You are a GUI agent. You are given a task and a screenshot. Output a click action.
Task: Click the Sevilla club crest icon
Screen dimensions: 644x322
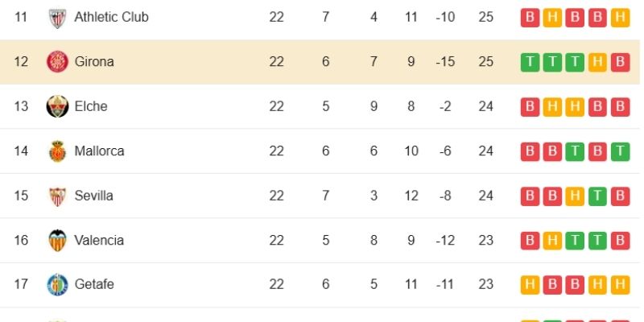(x=56, y=196)
